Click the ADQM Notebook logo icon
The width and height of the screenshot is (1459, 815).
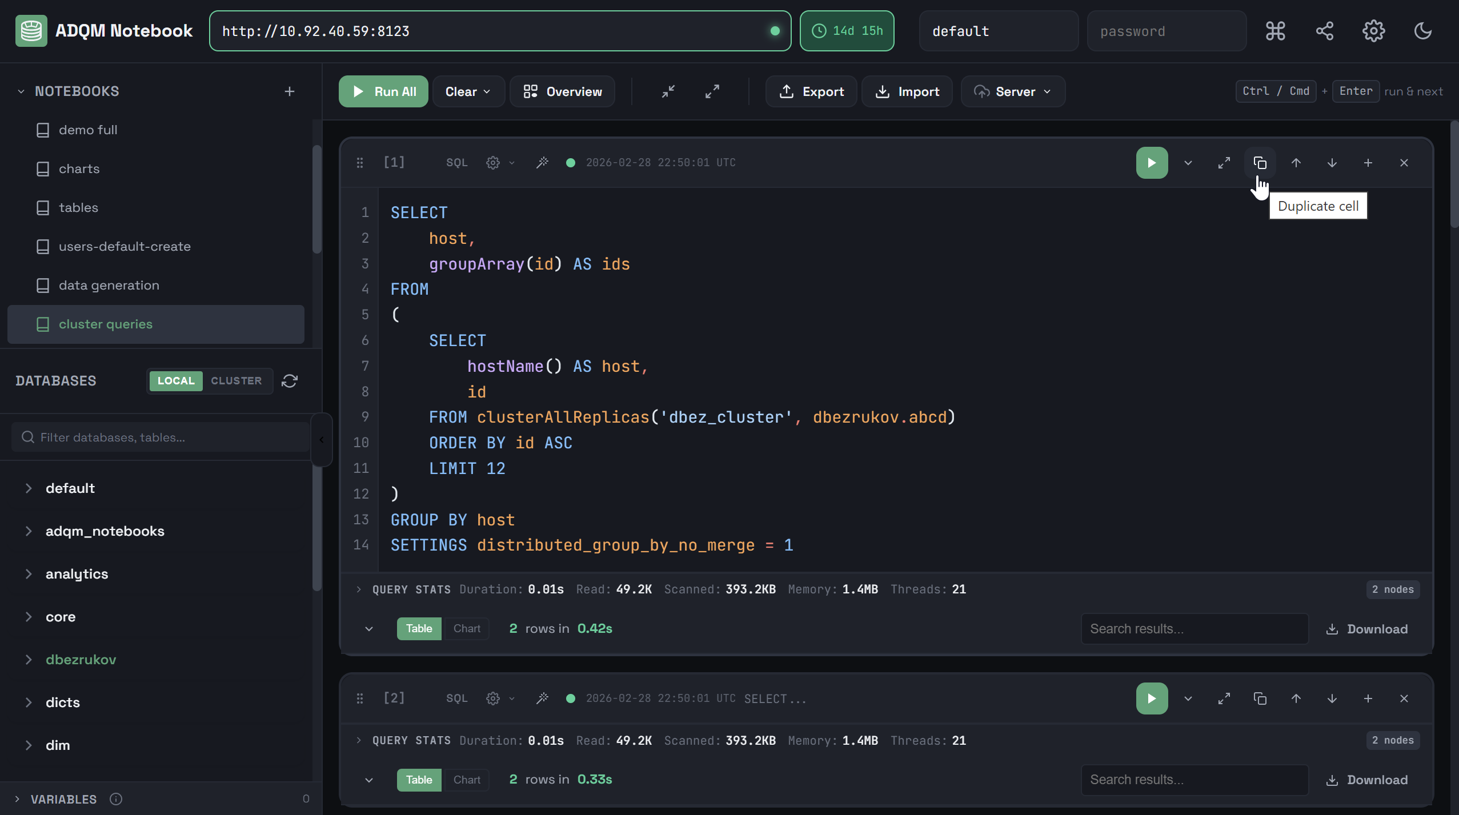click(31, 31)
